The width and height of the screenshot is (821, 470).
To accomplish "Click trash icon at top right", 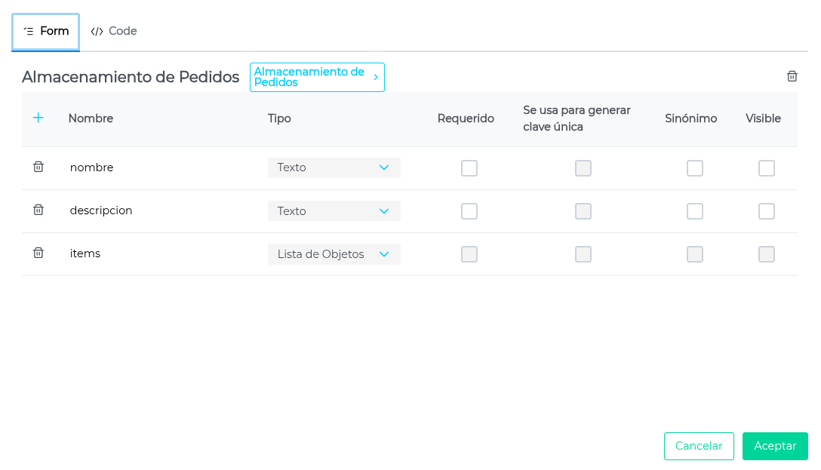I will click(x=792, y=76).
